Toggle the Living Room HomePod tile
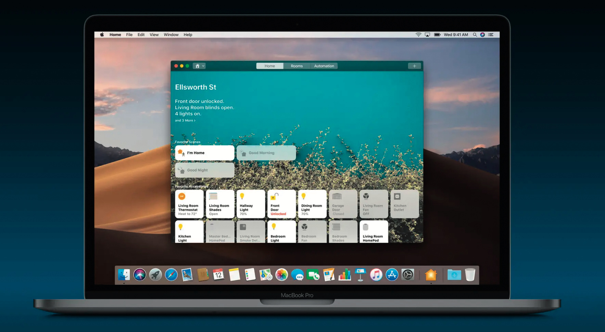The width and height of the screenshot is (605, 332). 374,232
